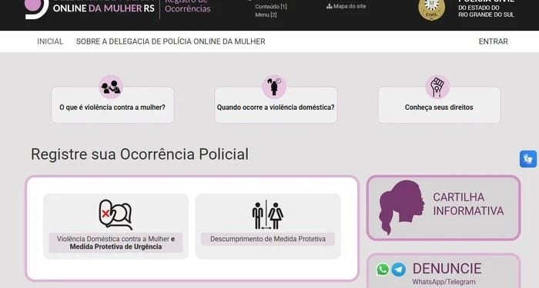The height and width of the screenshot is (288, 539).
Task: Open Sobre a Delegacia de Polícia Online da Mulher
Action: click(170, 41)
